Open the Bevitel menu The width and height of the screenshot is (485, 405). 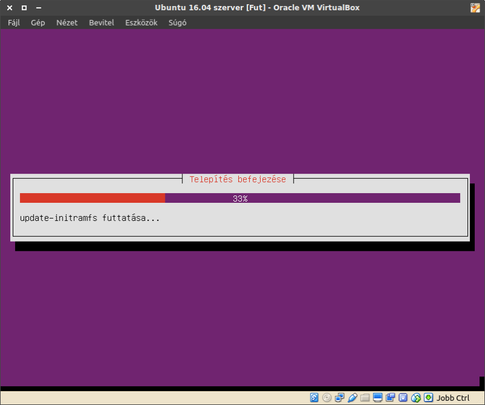point(101,22)
